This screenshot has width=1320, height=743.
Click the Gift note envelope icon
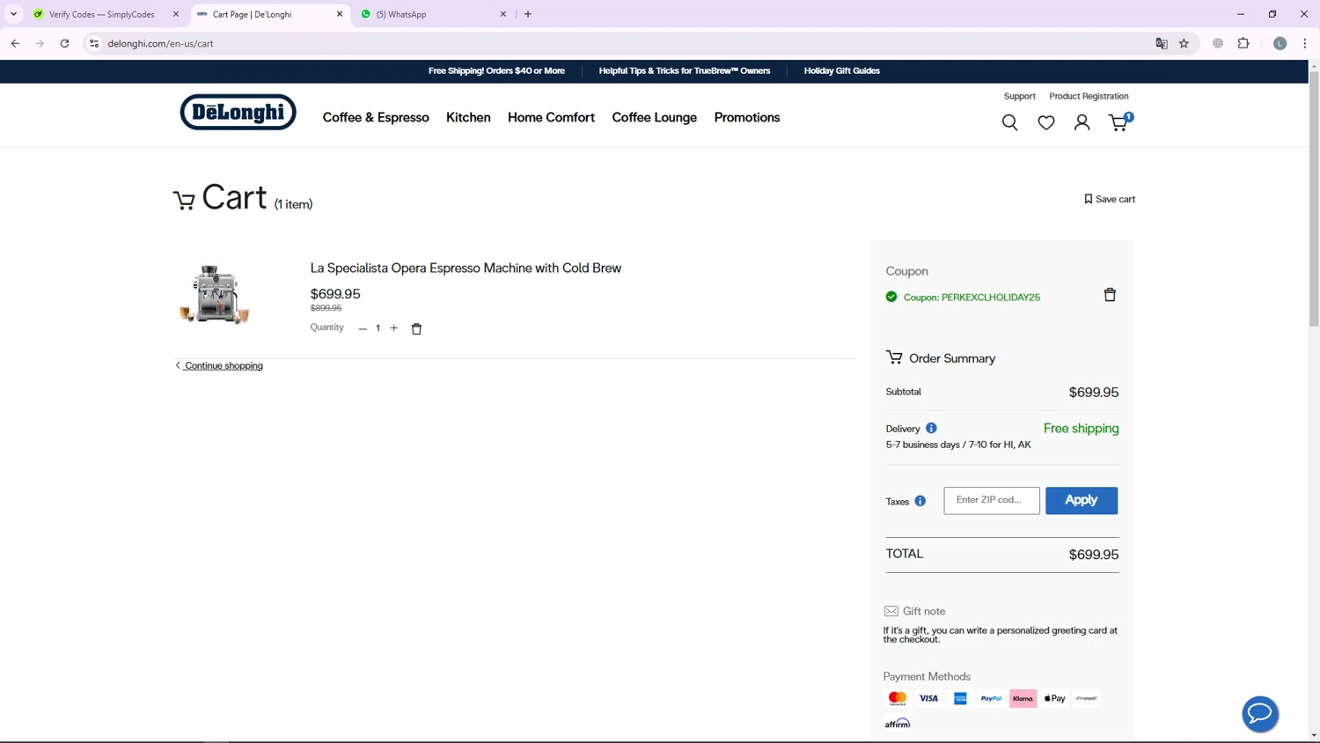[891, 611]
